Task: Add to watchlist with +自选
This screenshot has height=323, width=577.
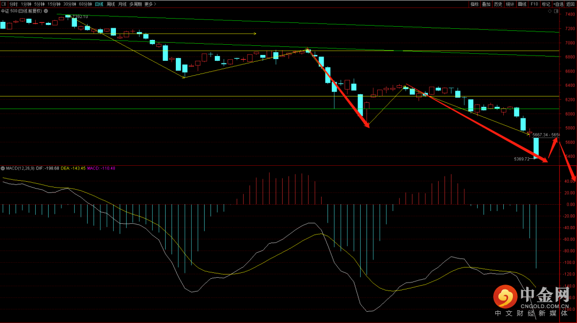Action: click(558, 4)
